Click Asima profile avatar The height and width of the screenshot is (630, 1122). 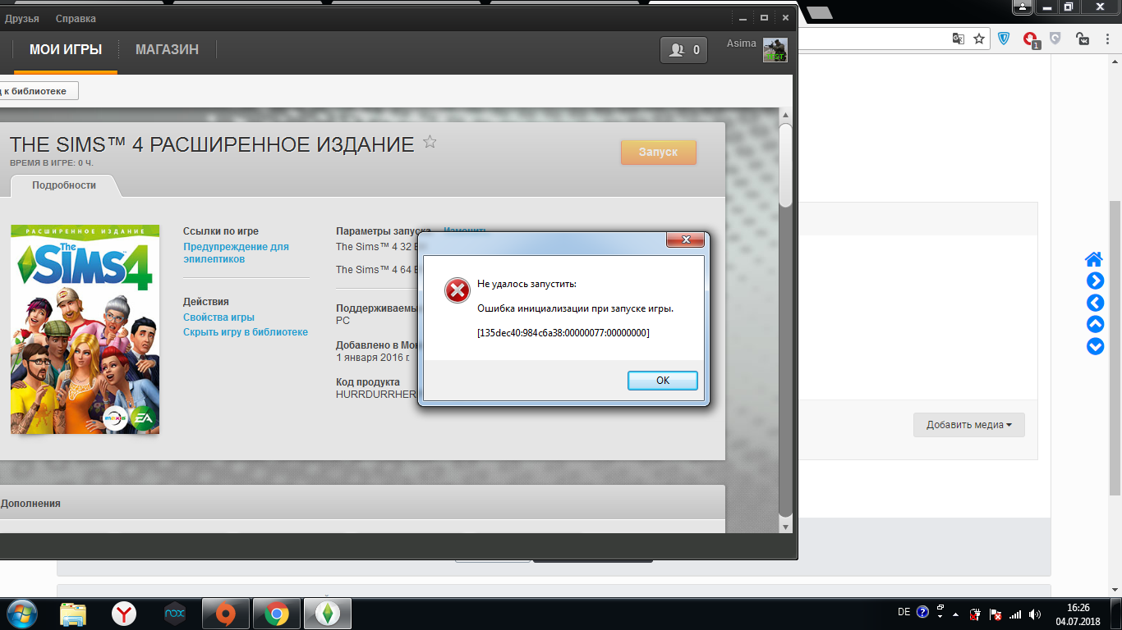click(775, 50)
